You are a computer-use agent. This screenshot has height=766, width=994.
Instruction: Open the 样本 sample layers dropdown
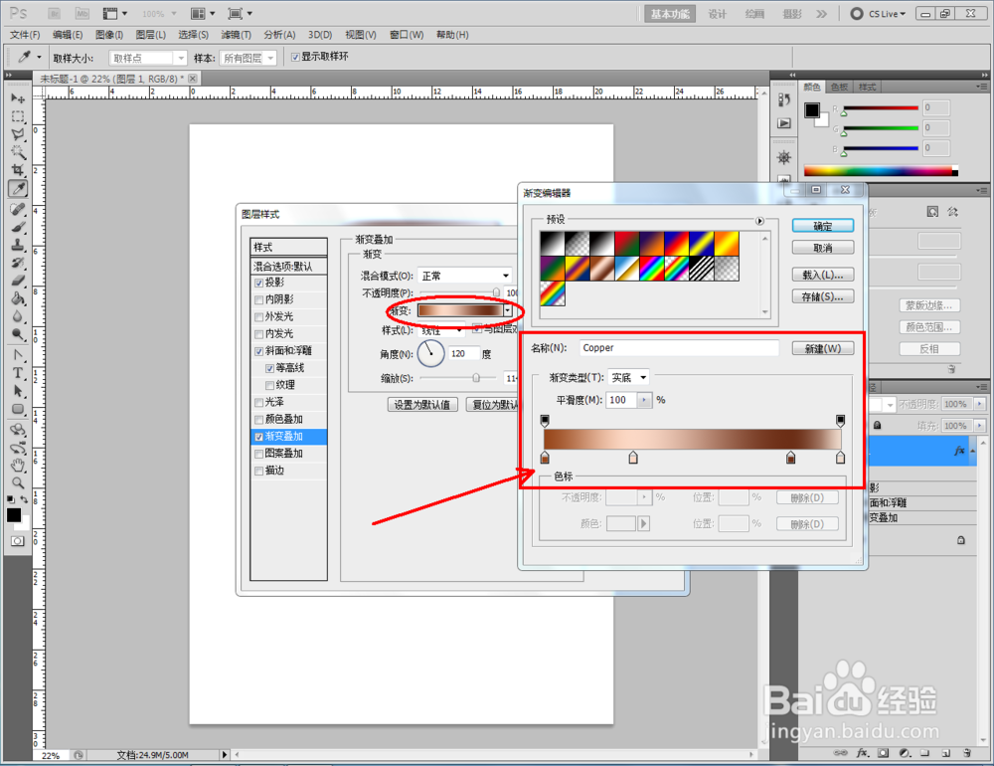point(248,59)
